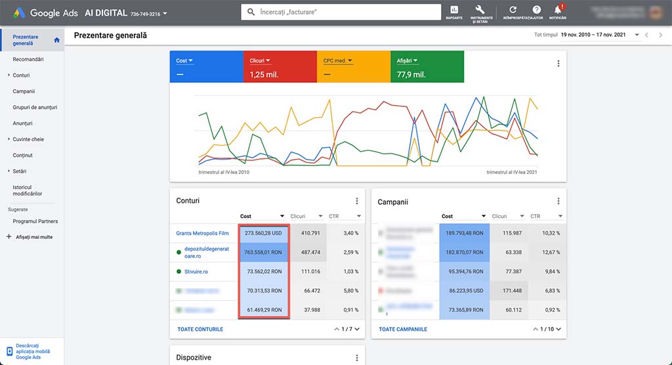Select Recomandări in the sidebar
The width and height of the screenshot is (672, 365).
[x=28, y=59]
